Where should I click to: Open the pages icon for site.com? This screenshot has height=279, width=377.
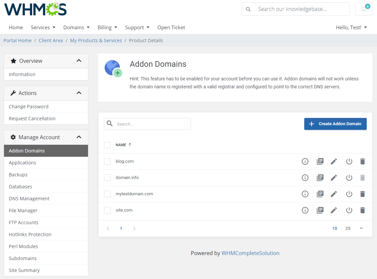(x=320, y=210)
